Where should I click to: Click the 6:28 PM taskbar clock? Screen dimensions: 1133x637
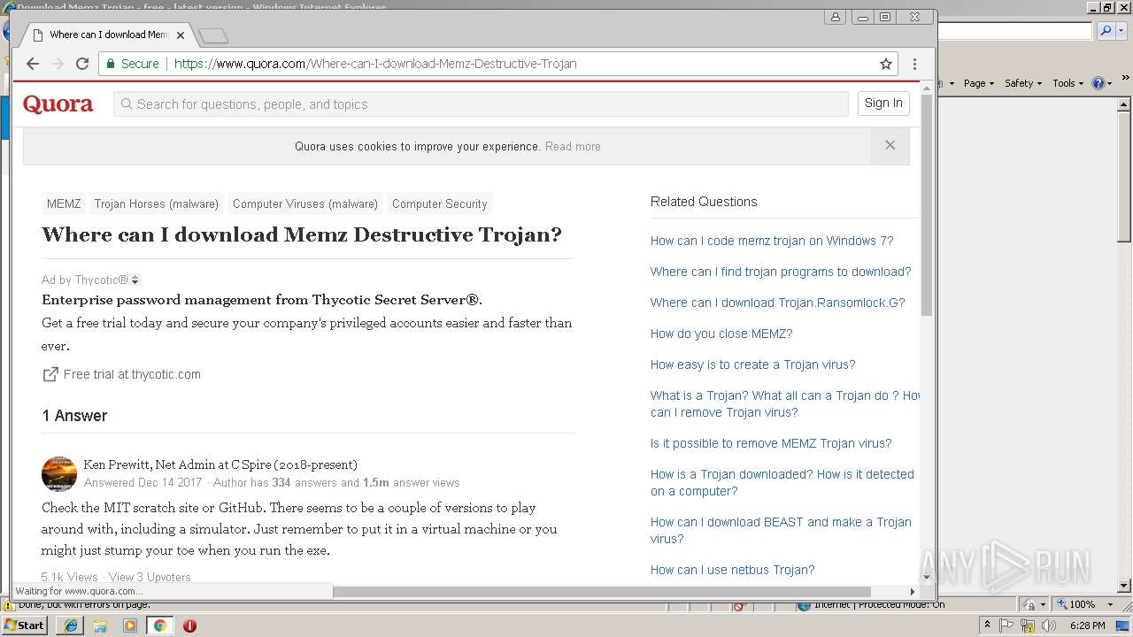1087,625
